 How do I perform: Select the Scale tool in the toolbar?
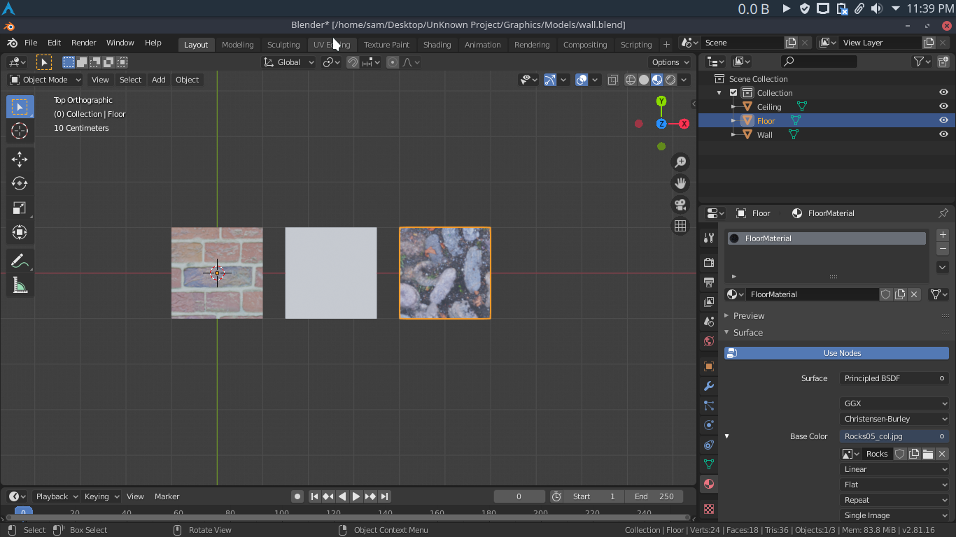(20, 208)
